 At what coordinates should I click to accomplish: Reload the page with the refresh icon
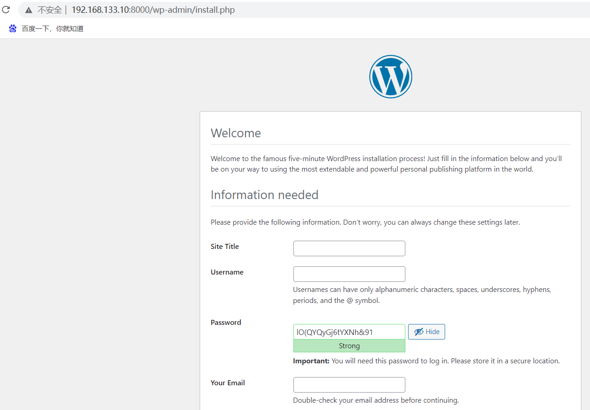6,10
